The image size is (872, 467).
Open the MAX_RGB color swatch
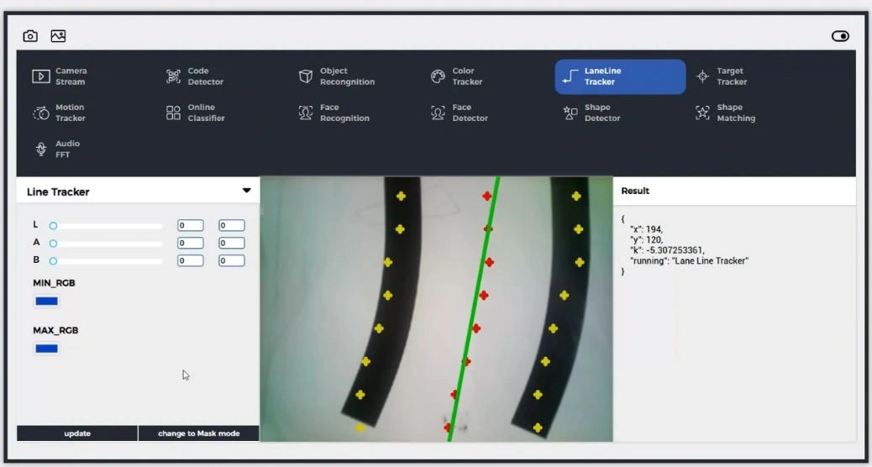coord(47,349)
